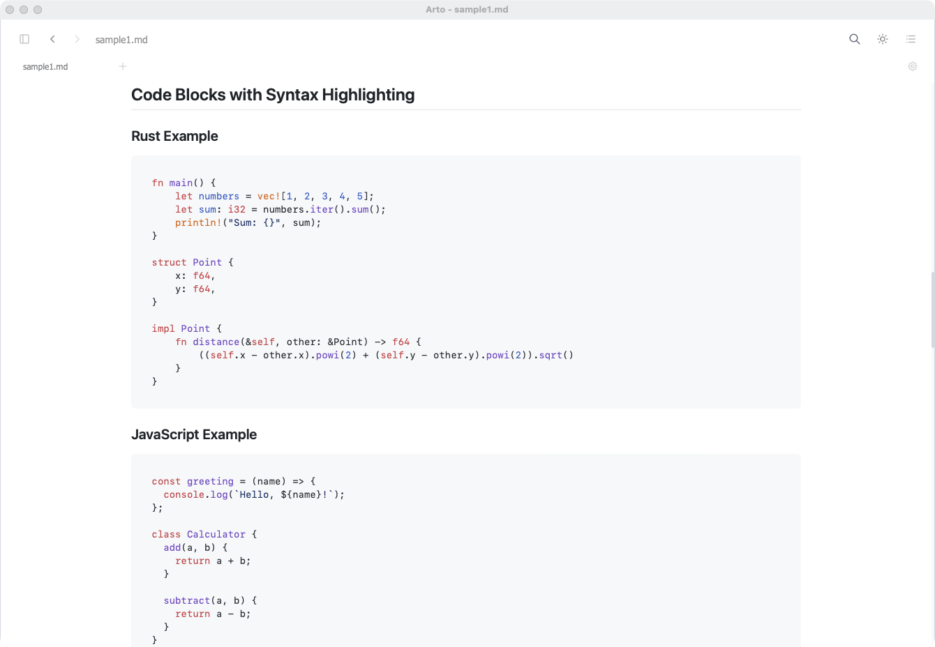The height and width of the screenshot is (647, 935).
Task: Click the sample1.md breadcrumb title
Action: pyautogui.click(x=121, y=39)
